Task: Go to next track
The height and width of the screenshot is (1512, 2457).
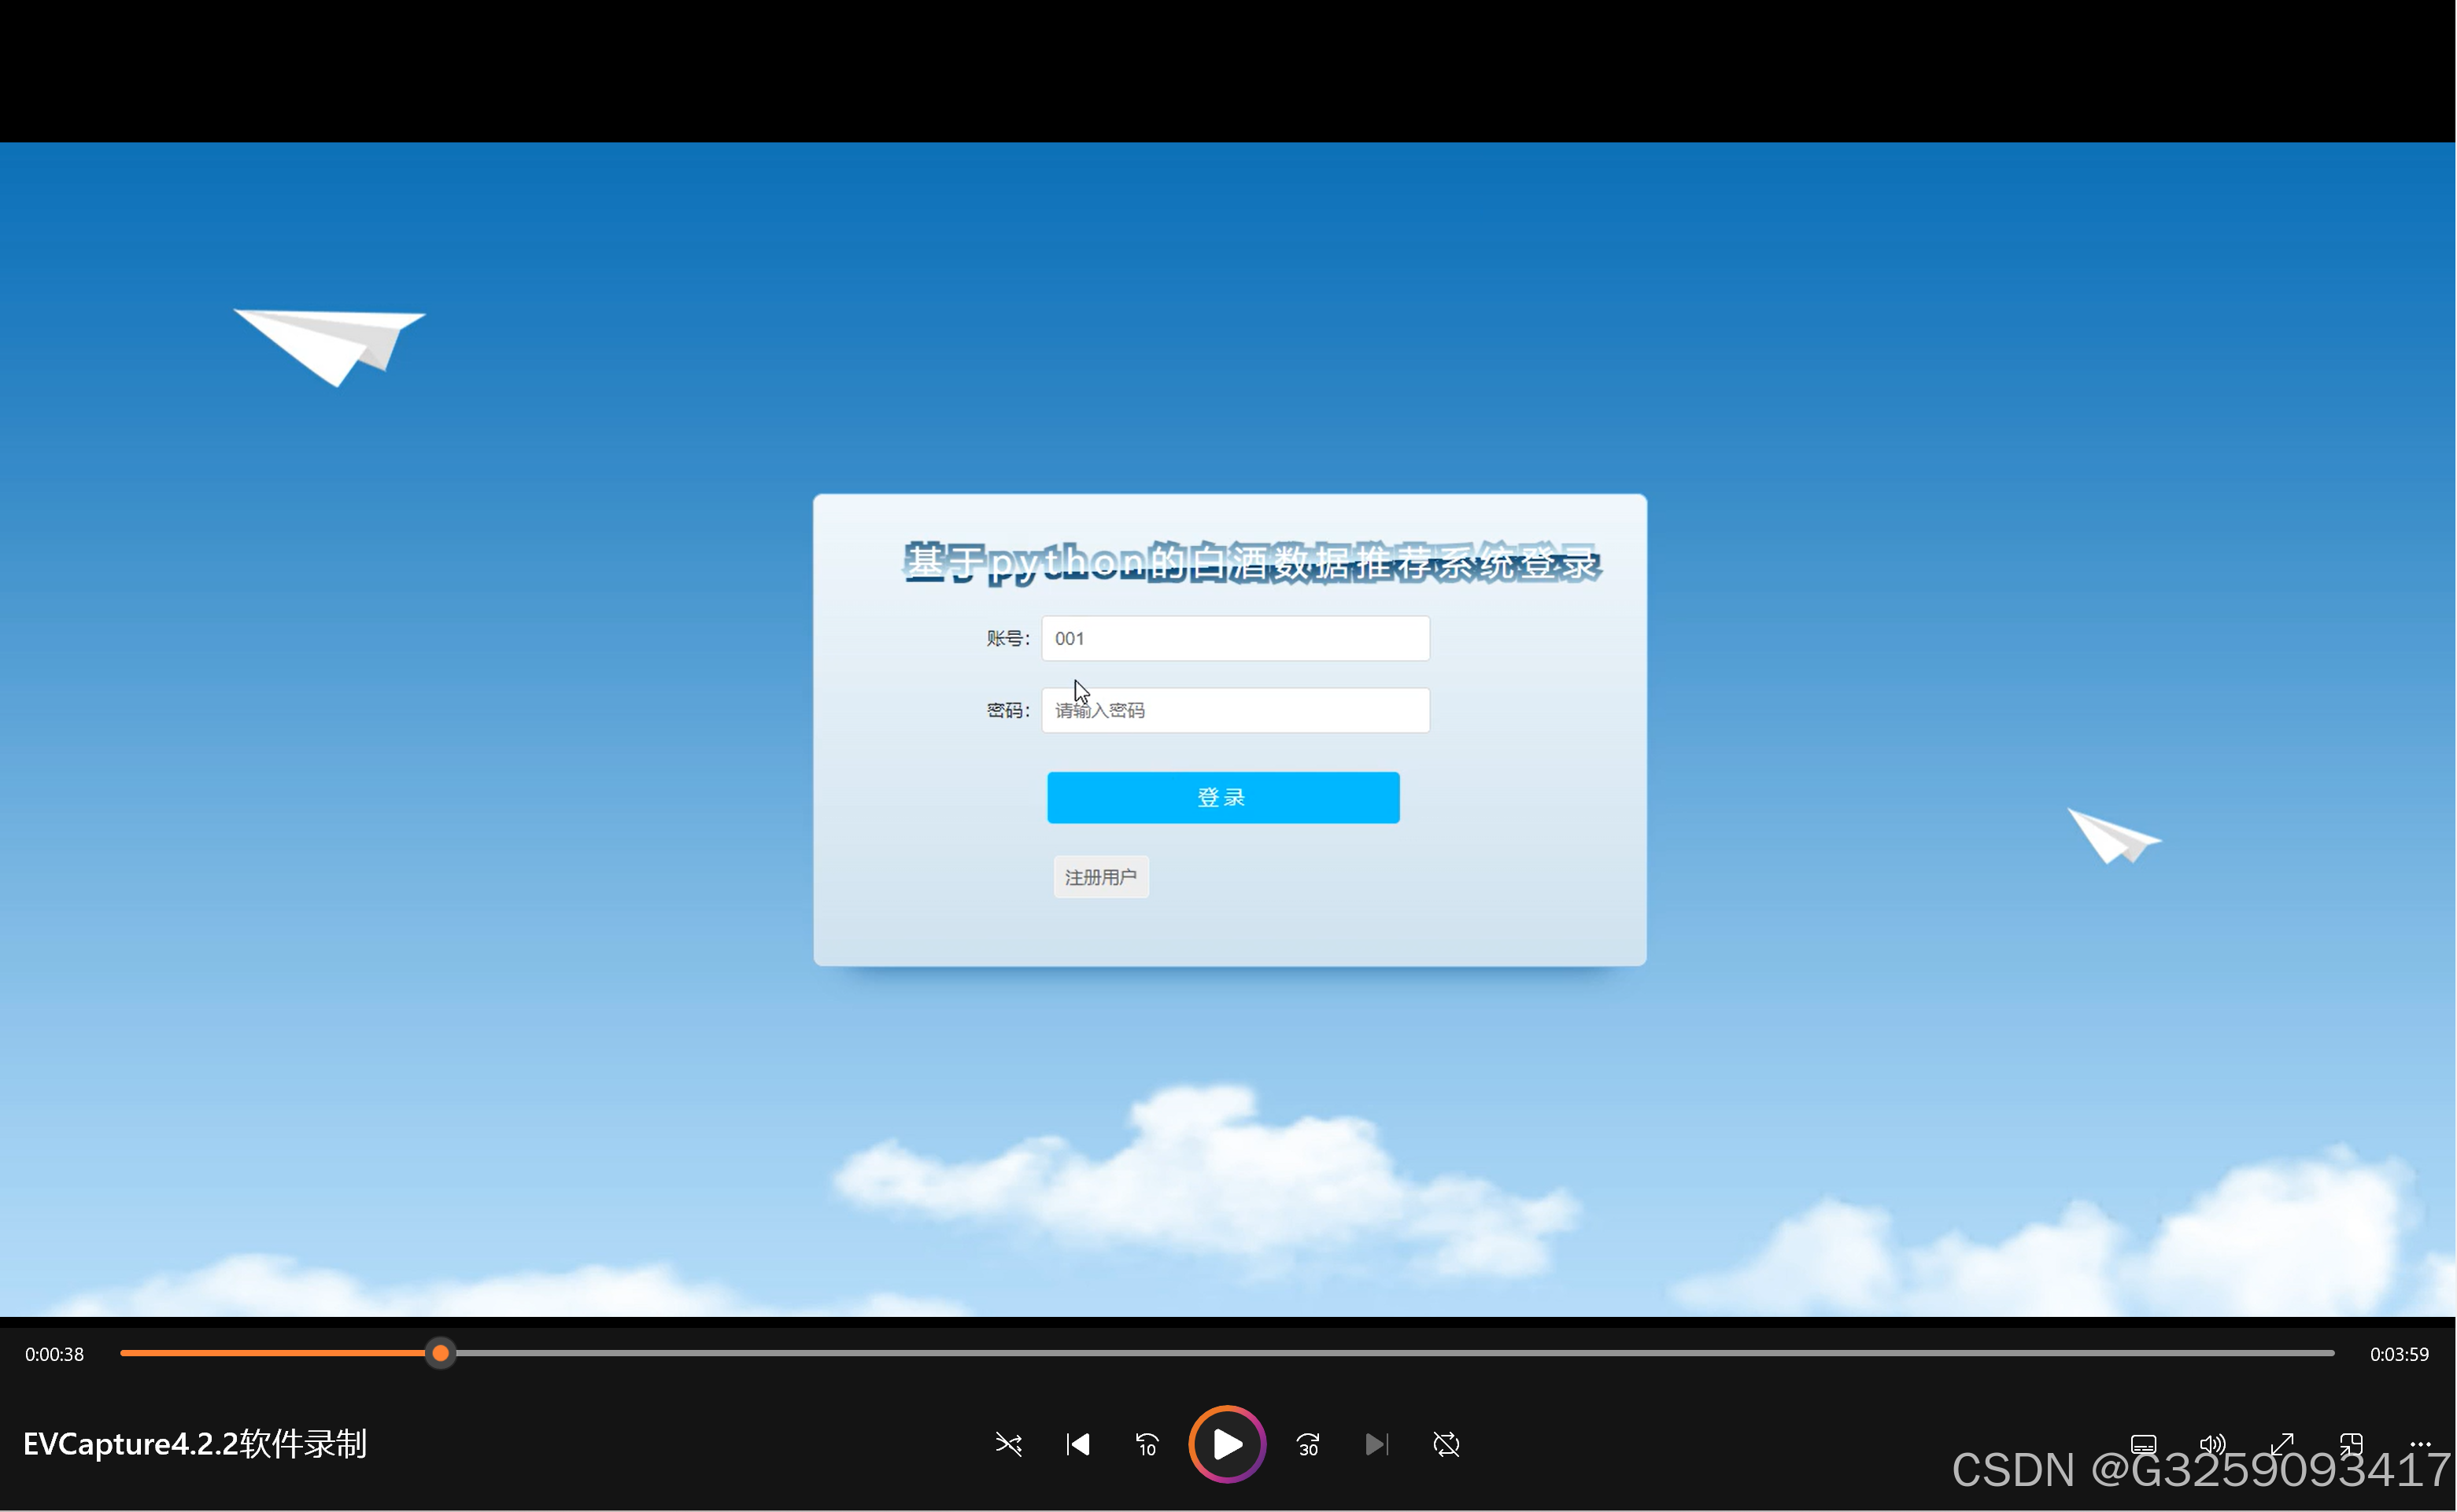Action: pyautogui.click(x=1376, y=1444)
